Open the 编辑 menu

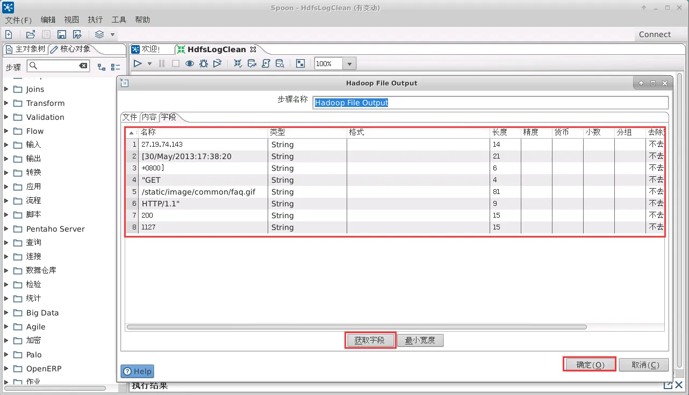[x=48, y=20]
